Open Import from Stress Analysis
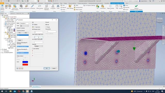The height and width of the screenshot is (93, 165). pos(15,7)
